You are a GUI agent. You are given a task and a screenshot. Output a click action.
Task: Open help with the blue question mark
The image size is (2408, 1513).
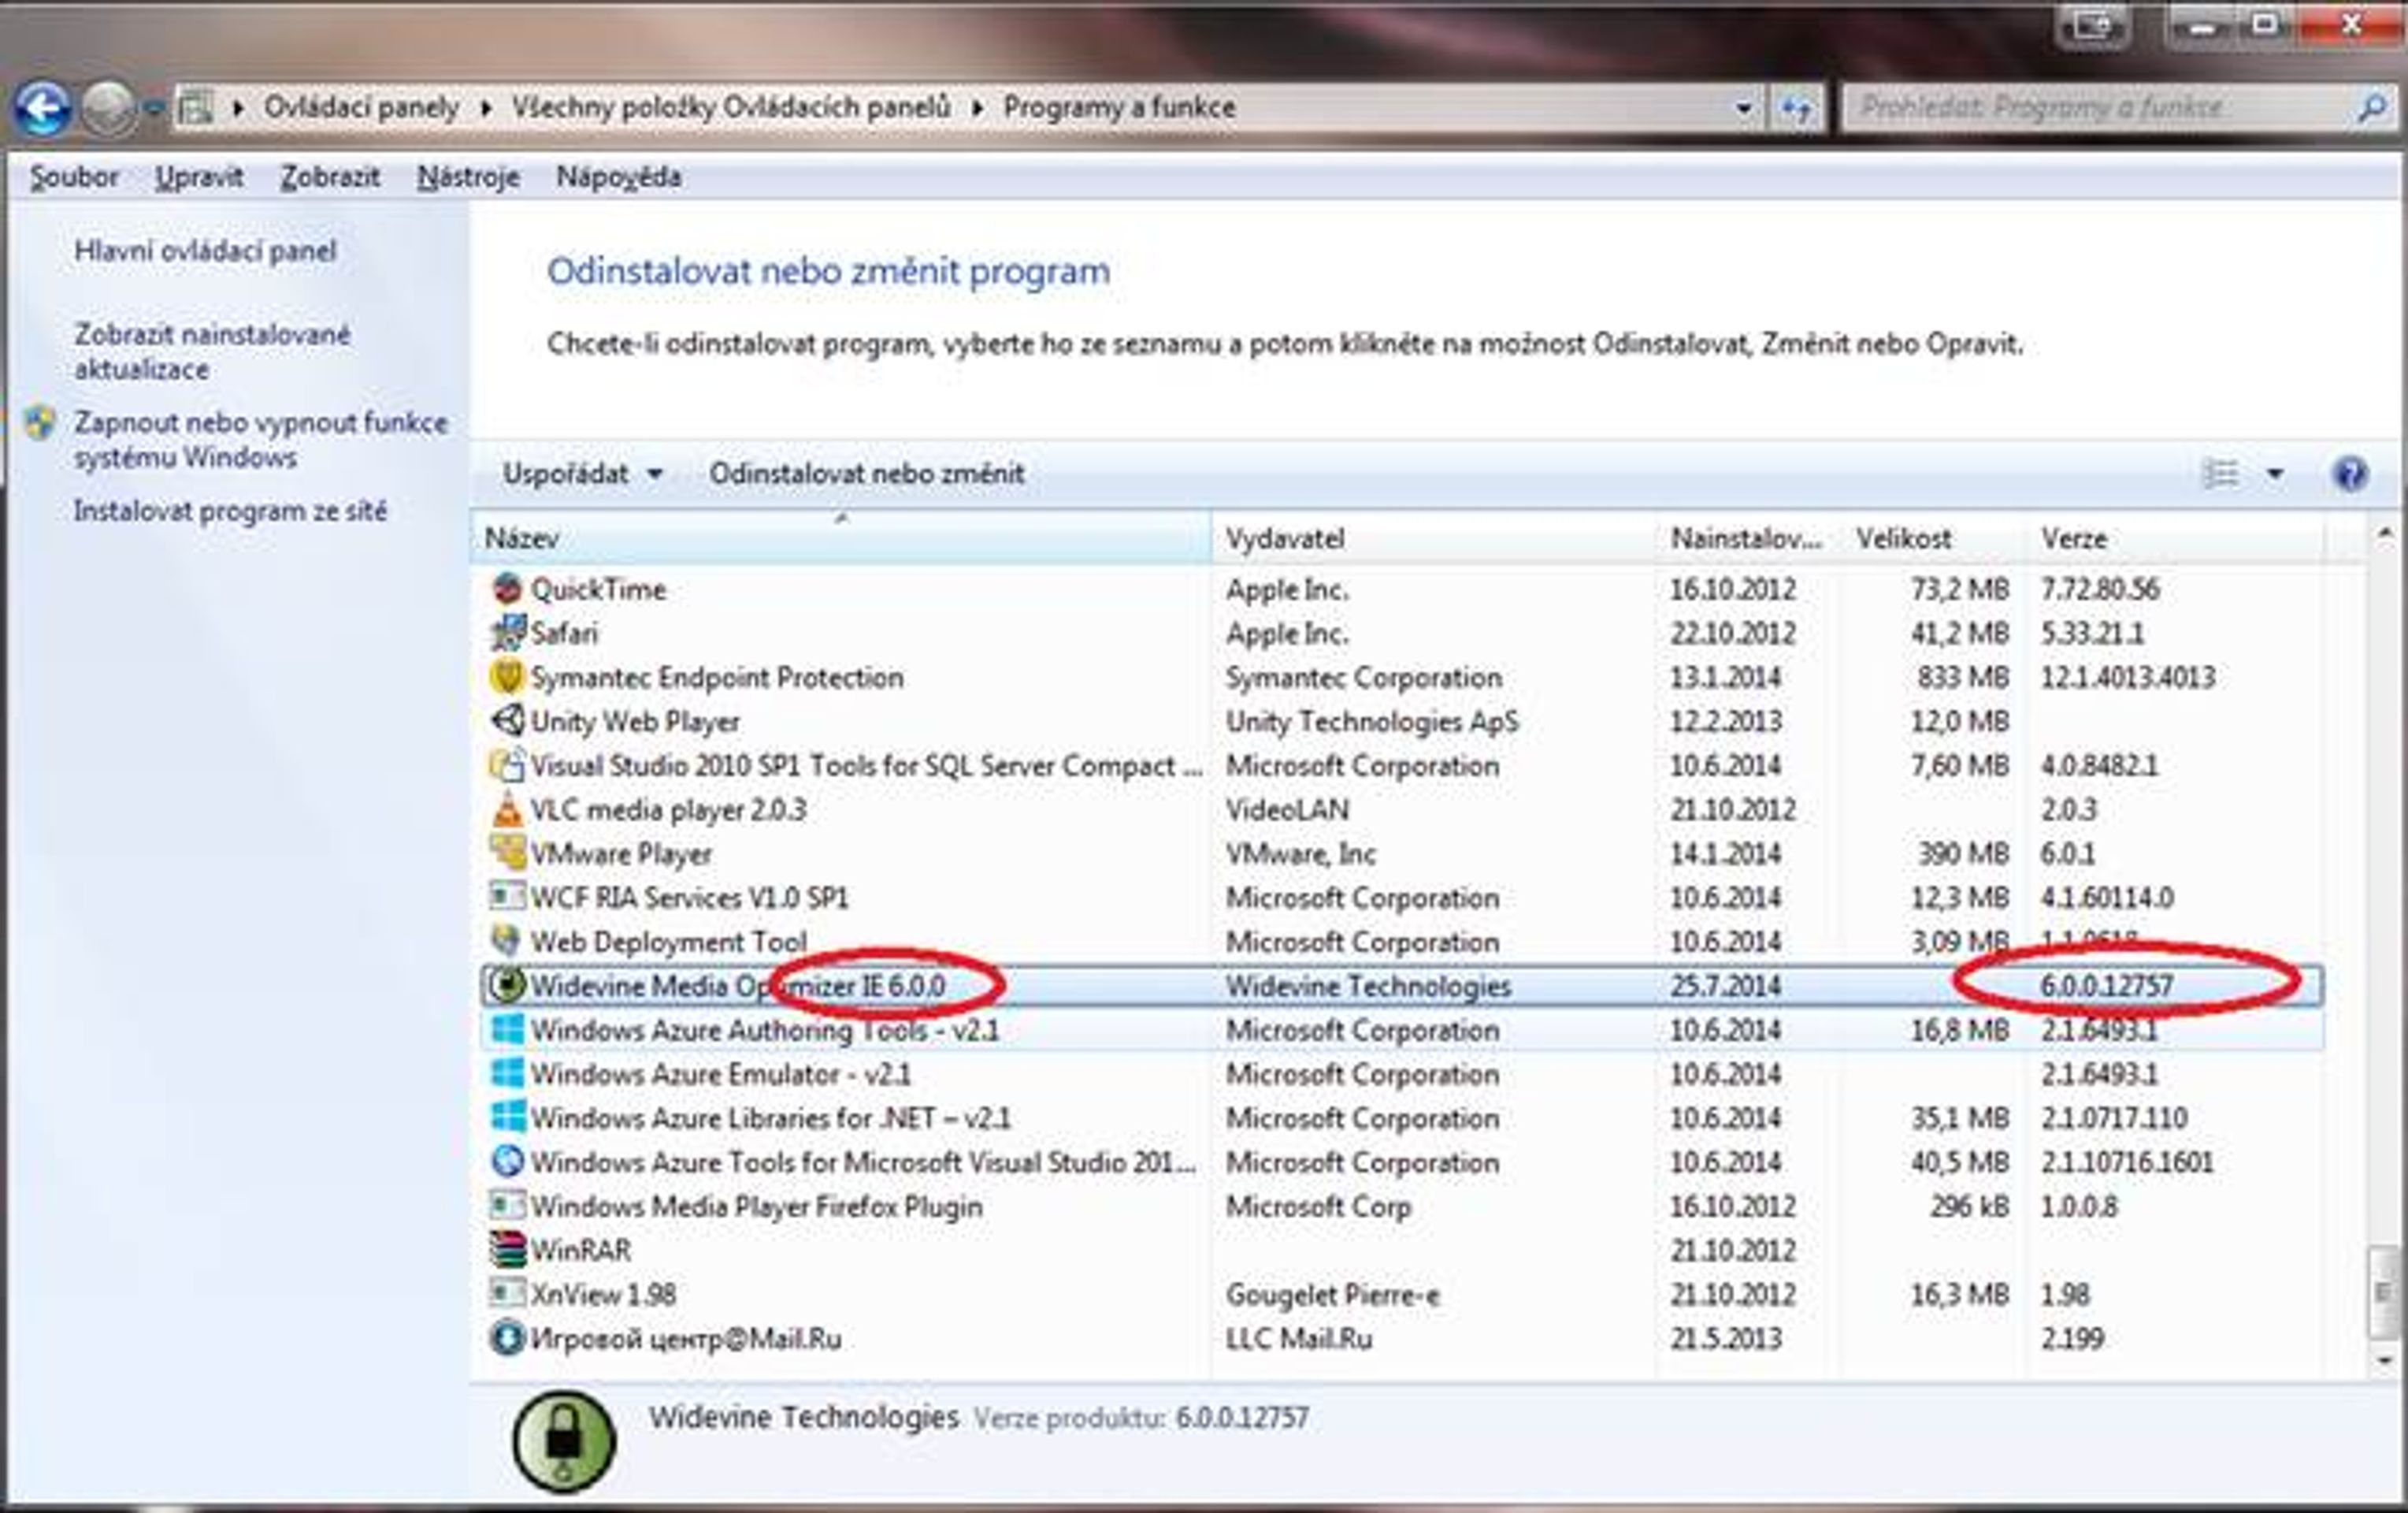[2350, 474]
